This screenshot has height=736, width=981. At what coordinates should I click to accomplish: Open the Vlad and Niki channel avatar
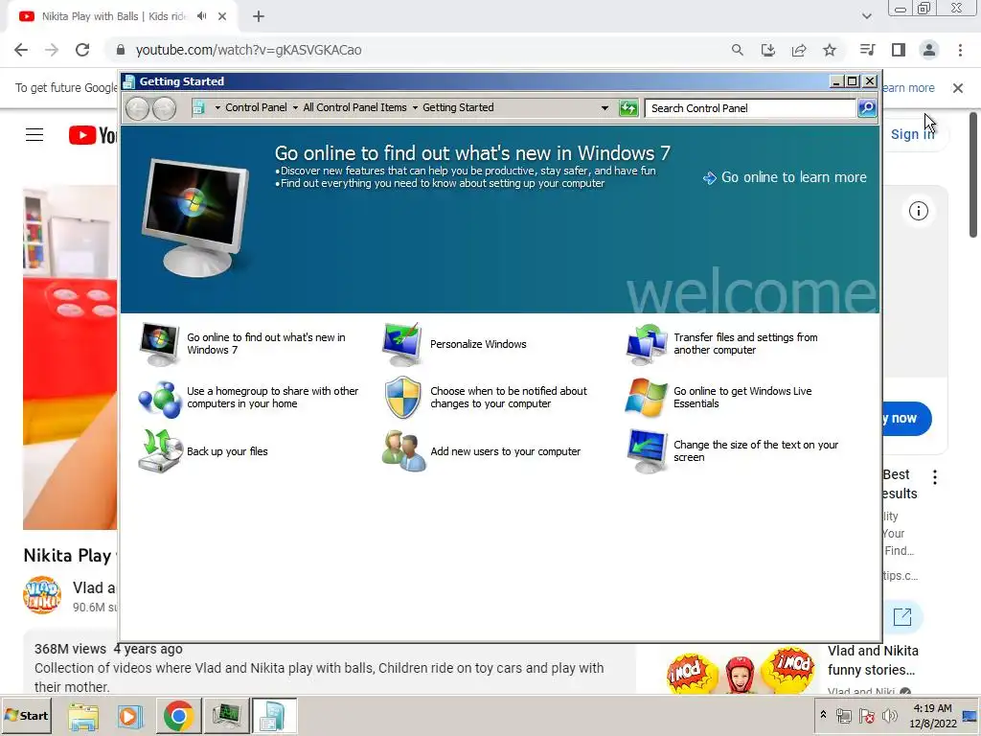tap(42, 595)
